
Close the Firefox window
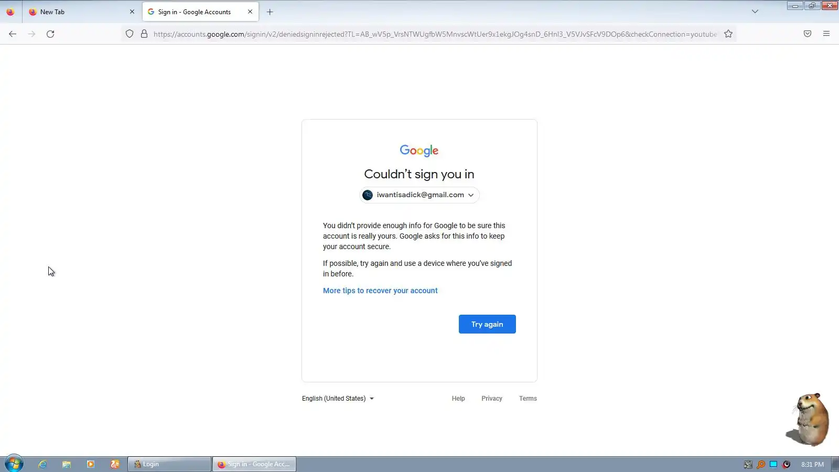(830, 6)
